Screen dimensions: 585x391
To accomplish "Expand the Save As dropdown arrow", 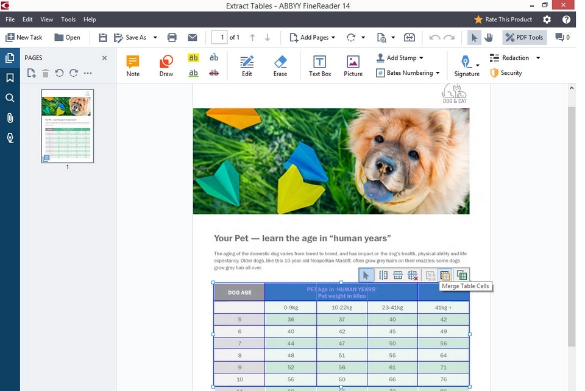I will [x=155, y=37].
